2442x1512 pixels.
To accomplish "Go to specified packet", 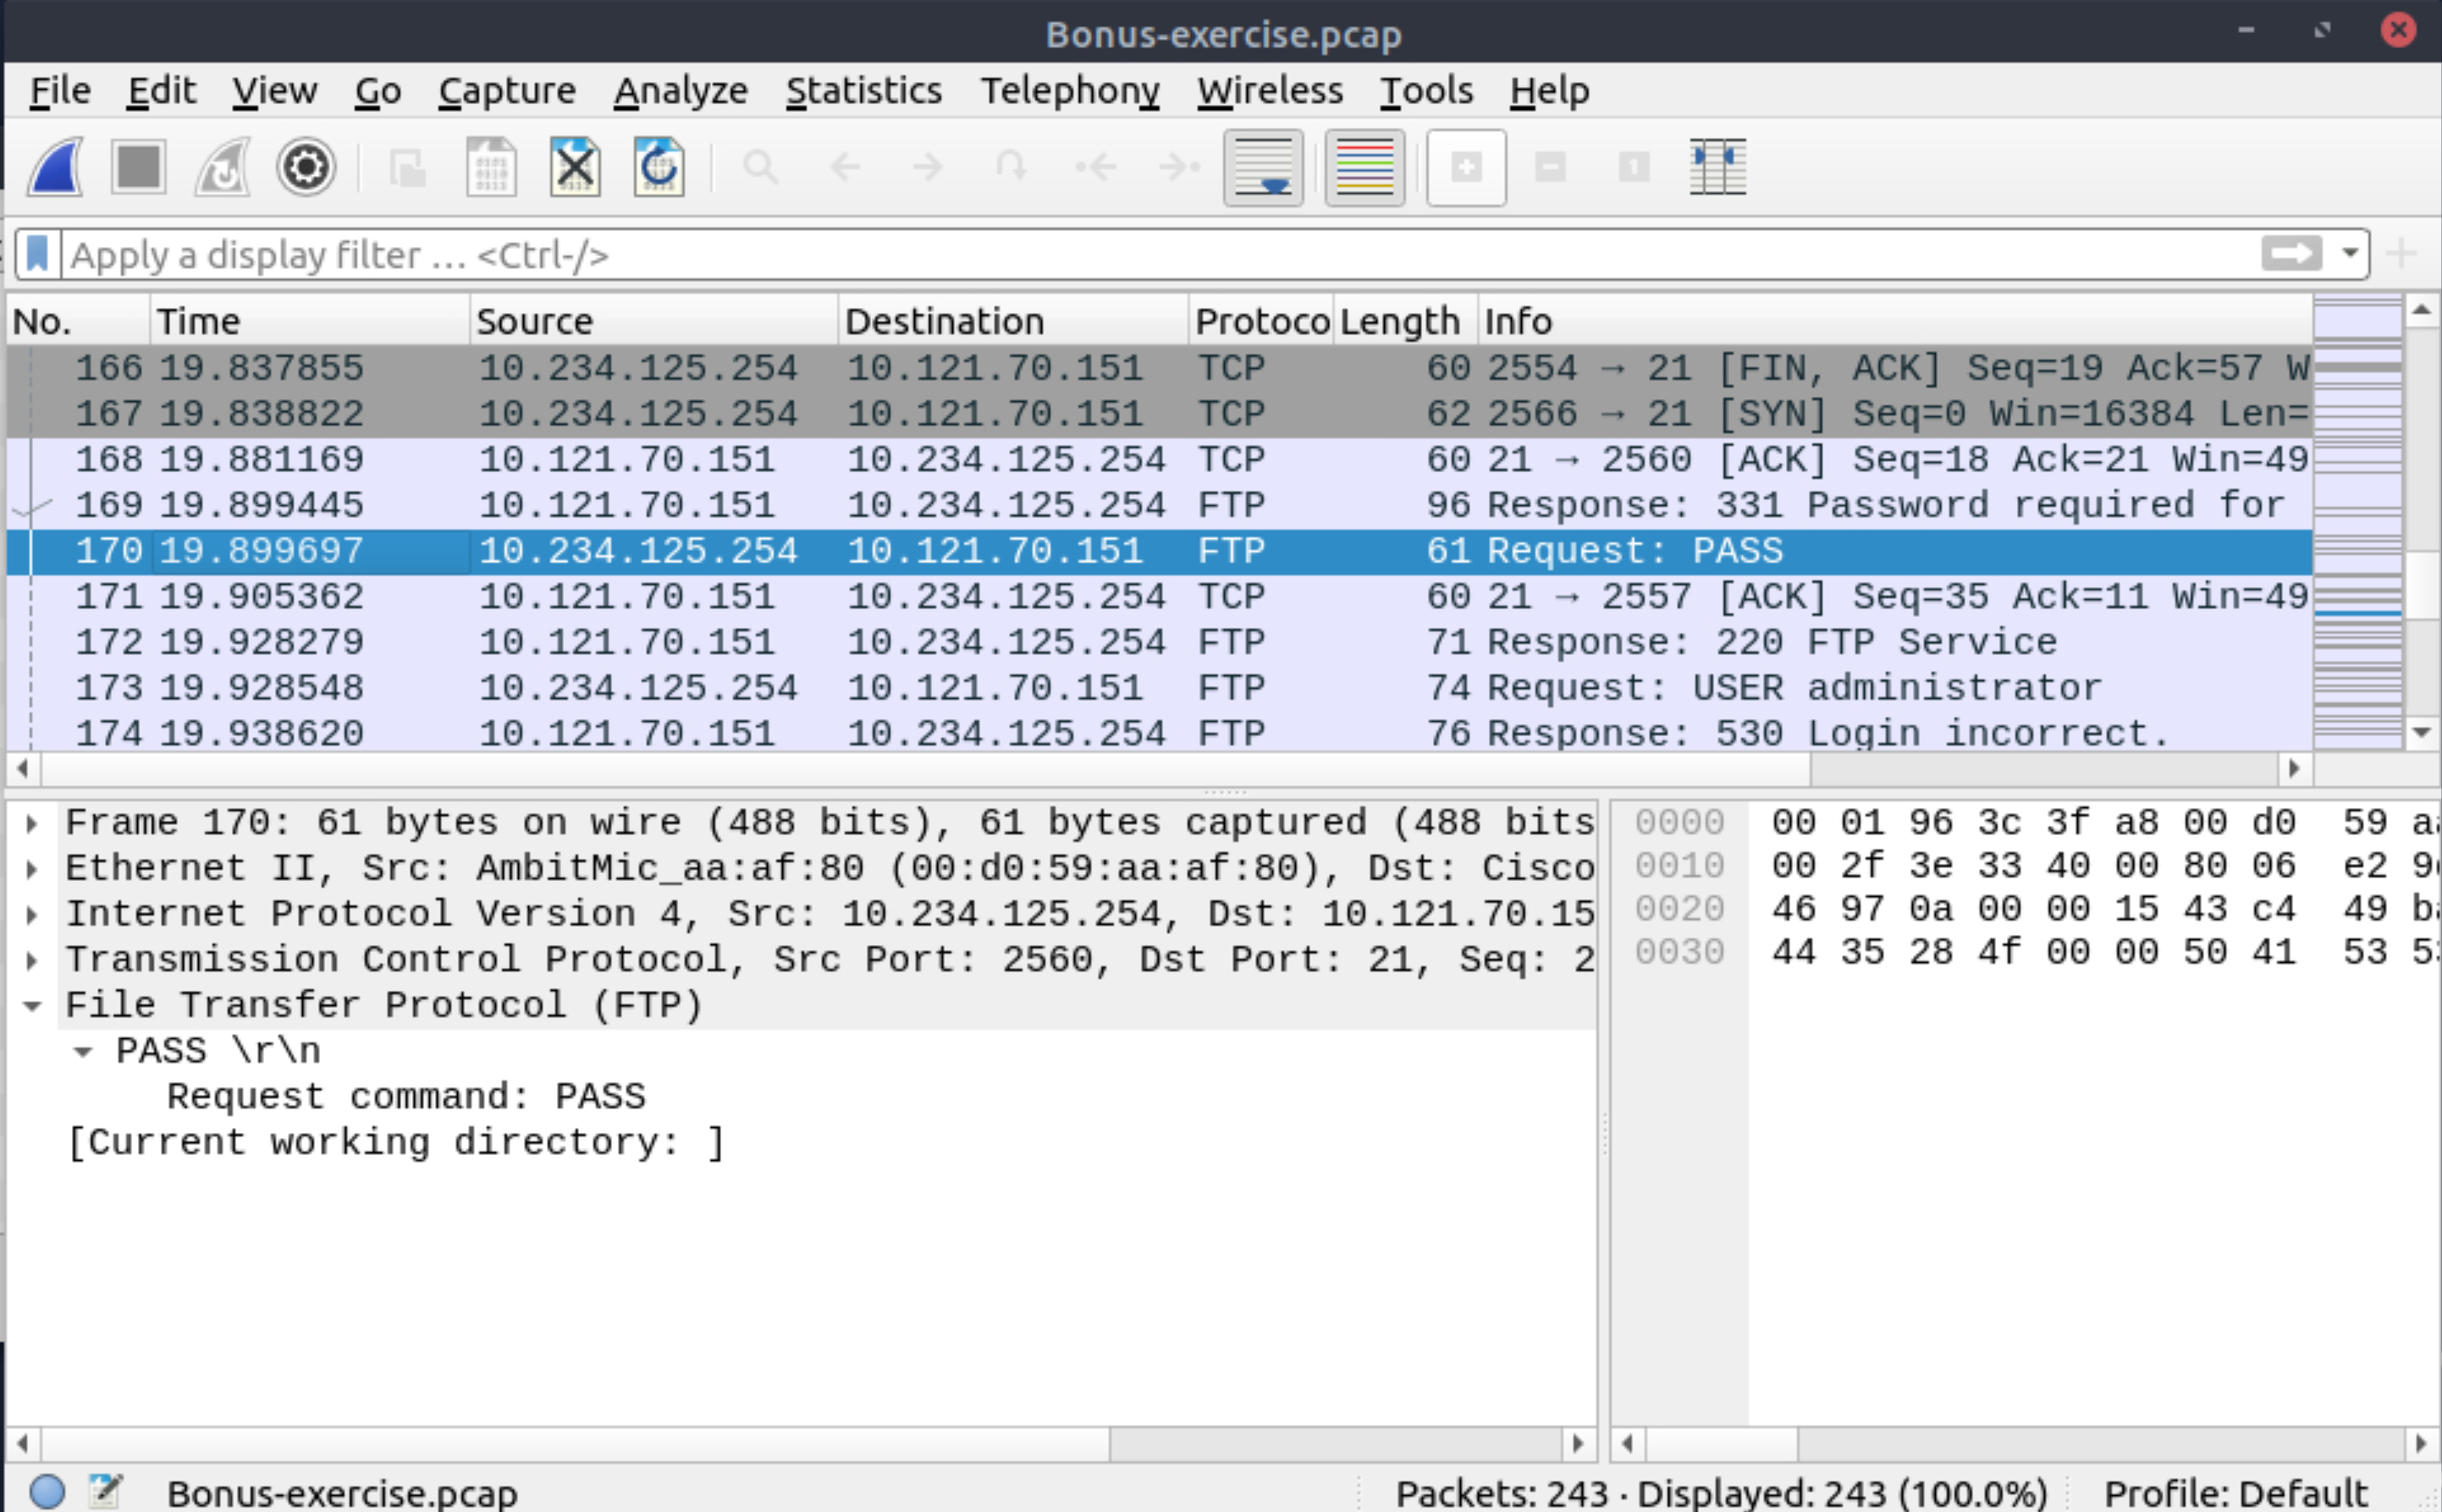I will [1012, 167].
